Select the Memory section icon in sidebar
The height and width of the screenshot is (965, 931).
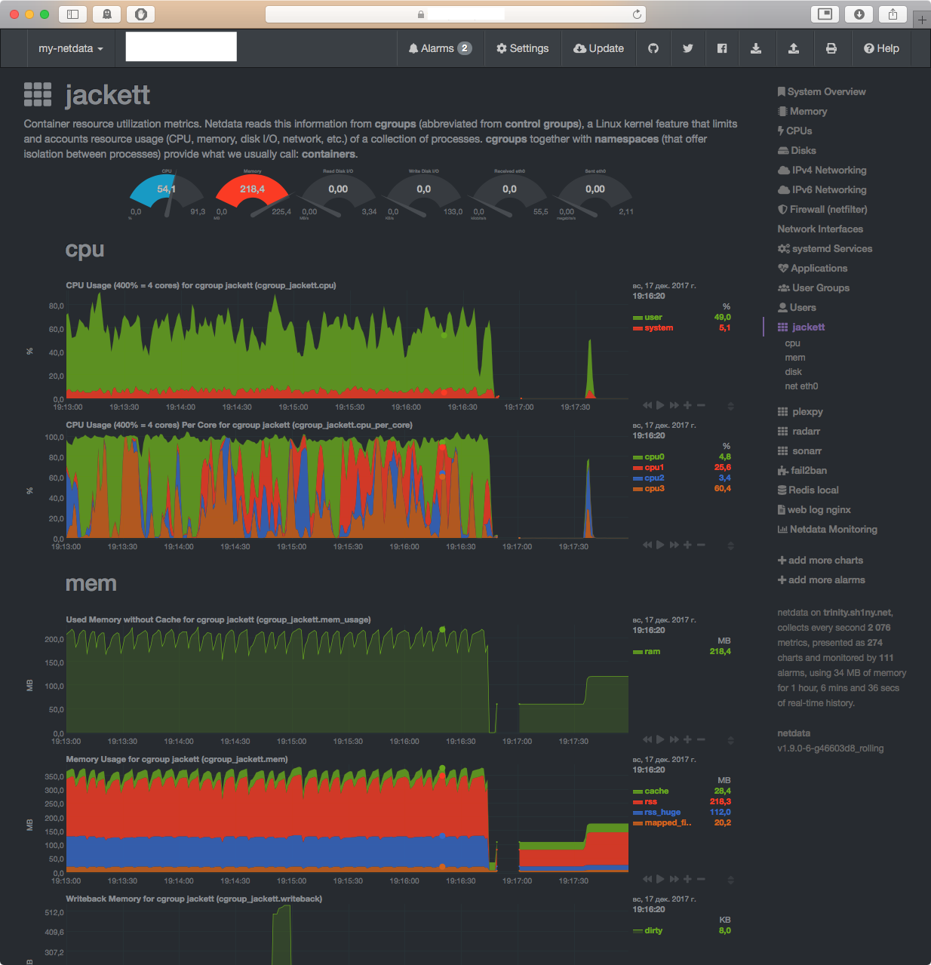[782, 111]
